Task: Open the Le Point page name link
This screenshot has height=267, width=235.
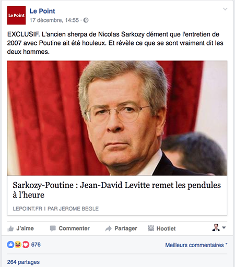Action: tap(42, 11)
